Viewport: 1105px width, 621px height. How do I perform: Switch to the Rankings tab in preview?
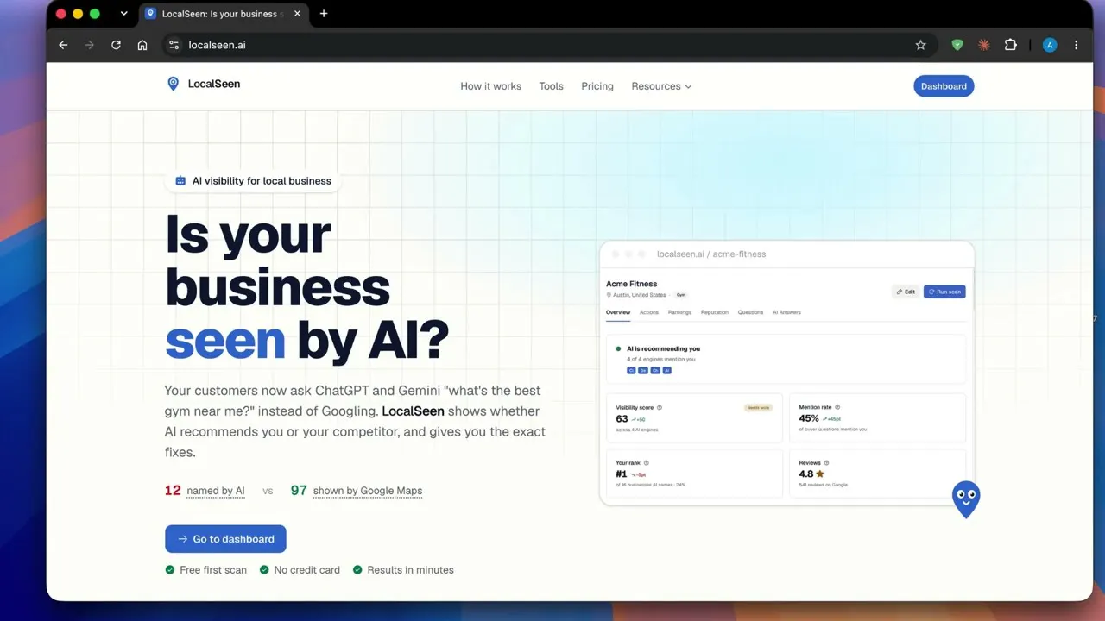[679, 312]
